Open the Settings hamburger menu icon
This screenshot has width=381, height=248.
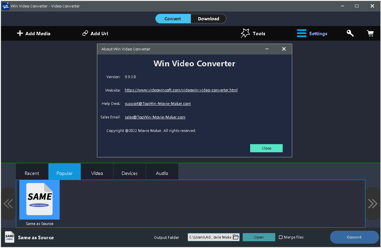coord(302,33)
